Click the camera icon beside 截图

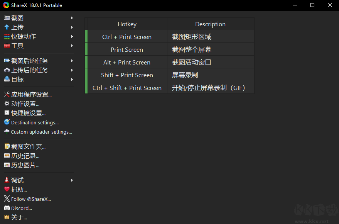7,18
